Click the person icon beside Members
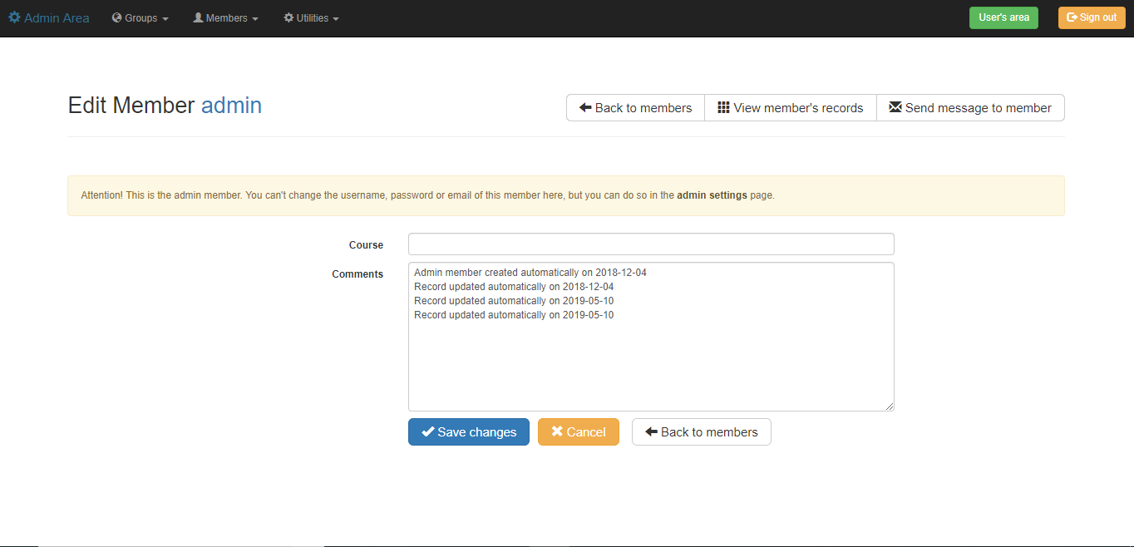Screen dimensions: 1134x547 (x=198, y=17)
